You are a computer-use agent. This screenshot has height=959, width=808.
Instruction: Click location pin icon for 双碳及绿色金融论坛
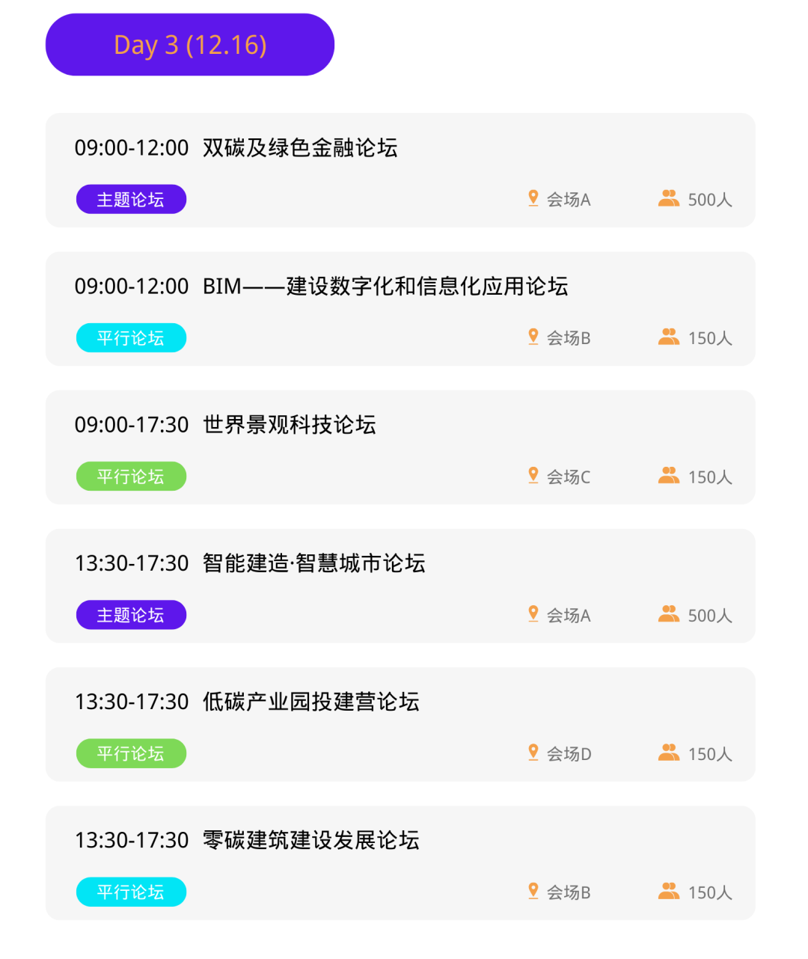[x=533, y=198]
